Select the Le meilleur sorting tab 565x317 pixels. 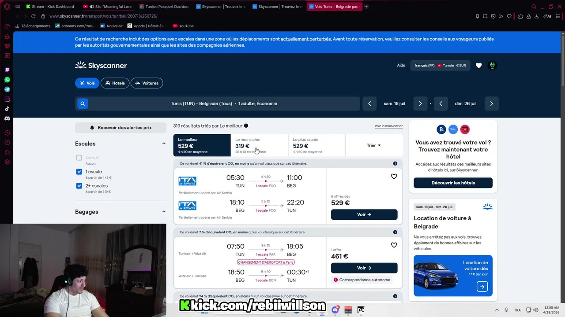click(x=202, y=145)
